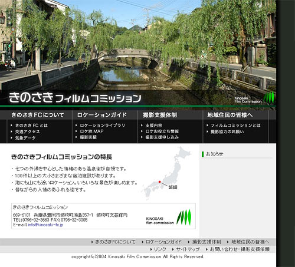Open お問い合わせ・撮影支援依頼 footer link

pyautogui.click(x=240, y=249)
